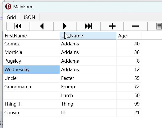Switch to the JSON tab
This screenshot has width=162, height=128.
tap(29, 17)
